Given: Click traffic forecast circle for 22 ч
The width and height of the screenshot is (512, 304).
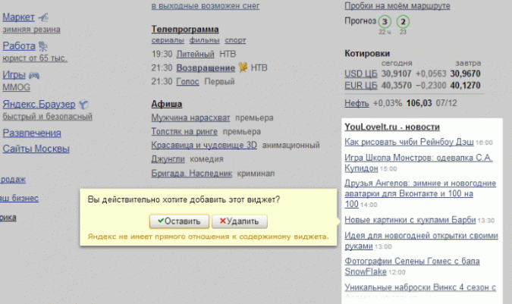Looking at the screenshot, I should point(385,22).
